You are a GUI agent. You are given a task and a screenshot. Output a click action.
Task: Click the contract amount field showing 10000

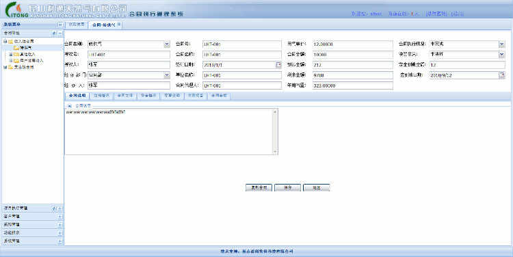pos(352,55)
